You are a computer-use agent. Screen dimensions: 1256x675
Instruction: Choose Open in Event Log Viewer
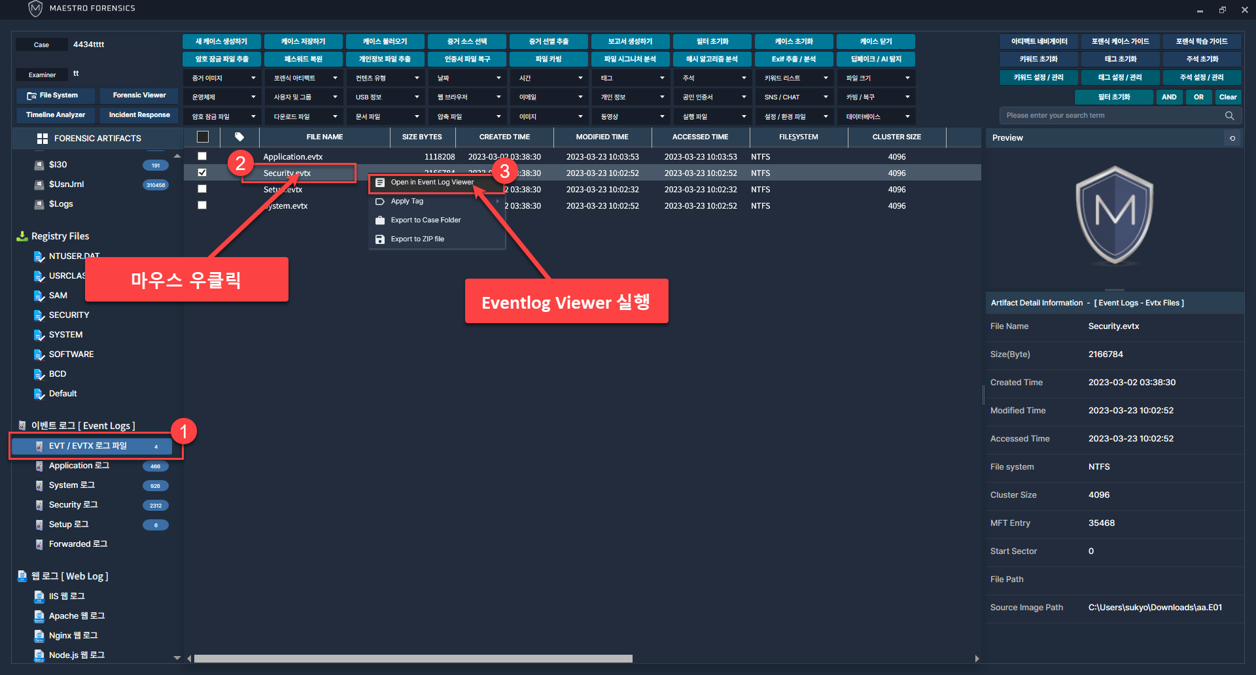432,182
